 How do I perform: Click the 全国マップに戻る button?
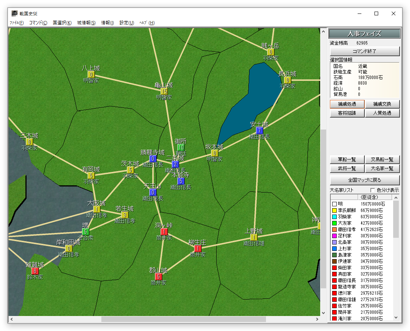[364, 180]
